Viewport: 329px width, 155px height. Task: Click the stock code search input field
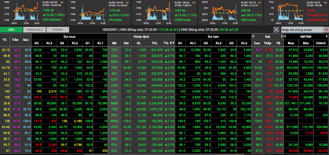click(302, 30)
